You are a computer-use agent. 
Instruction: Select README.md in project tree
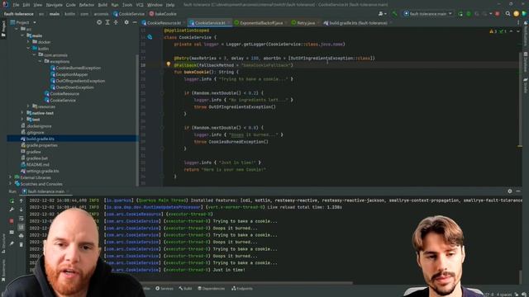click(x=35, y=165)
